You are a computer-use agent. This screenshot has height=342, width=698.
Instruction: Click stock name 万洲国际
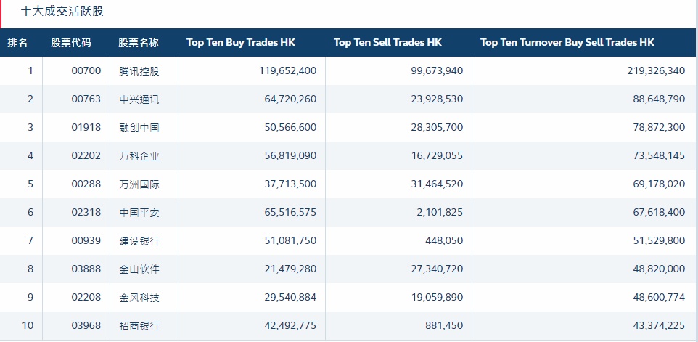[139, 184]
